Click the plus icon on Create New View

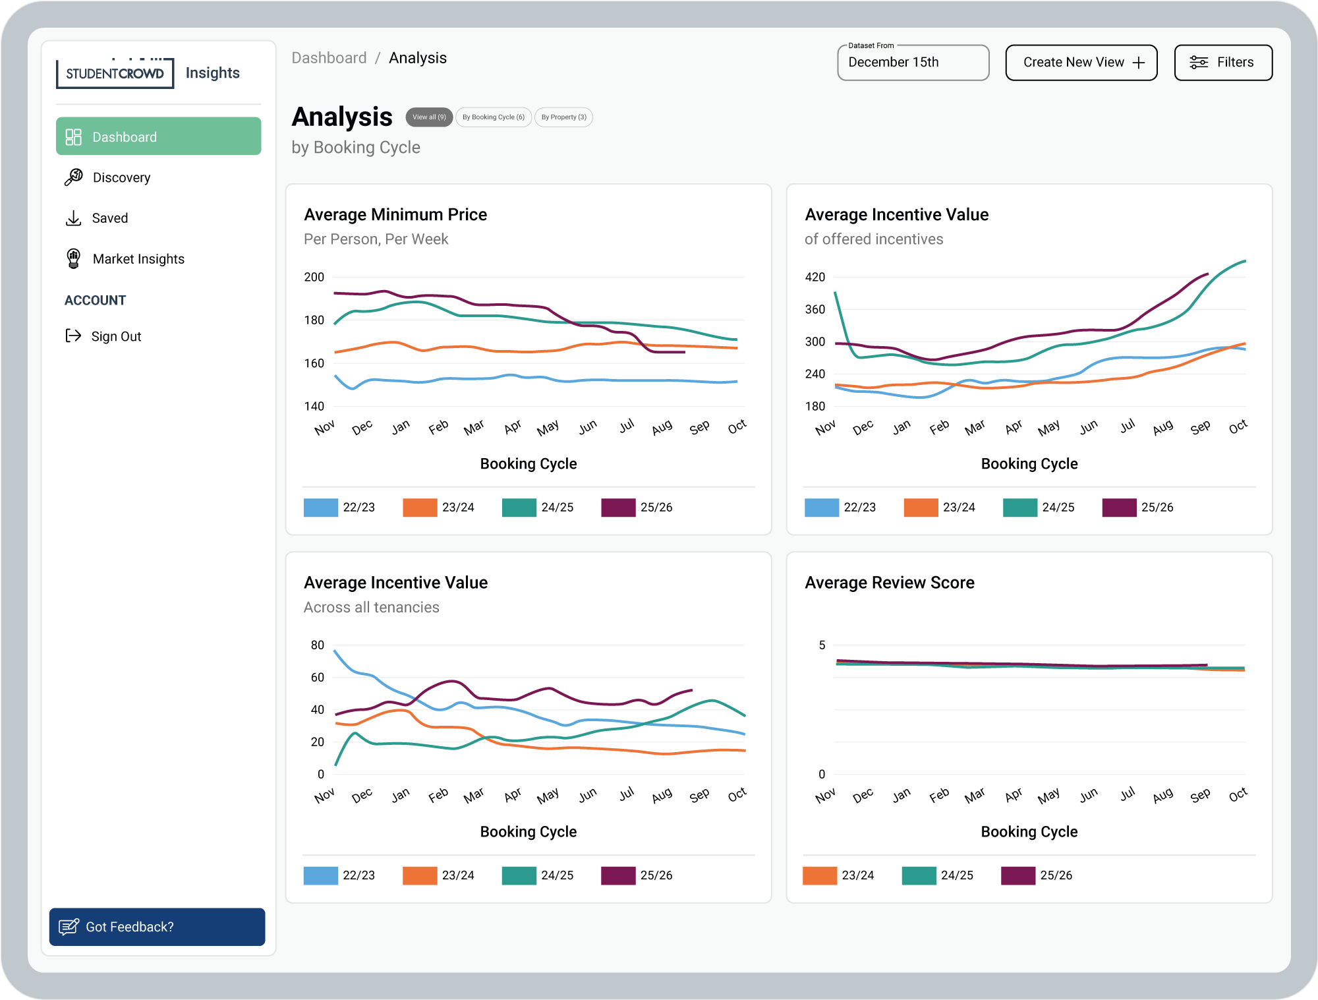click(1139, 62)
